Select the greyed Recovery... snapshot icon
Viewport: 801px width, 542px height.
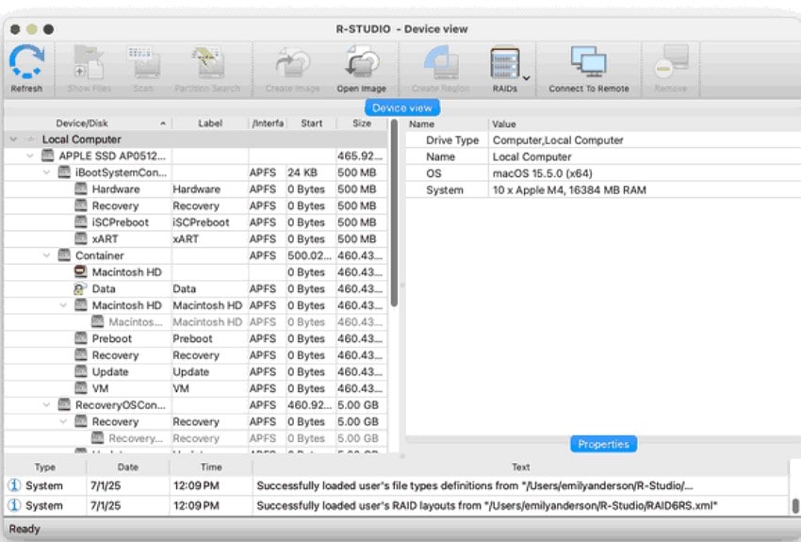click(98, 437)
